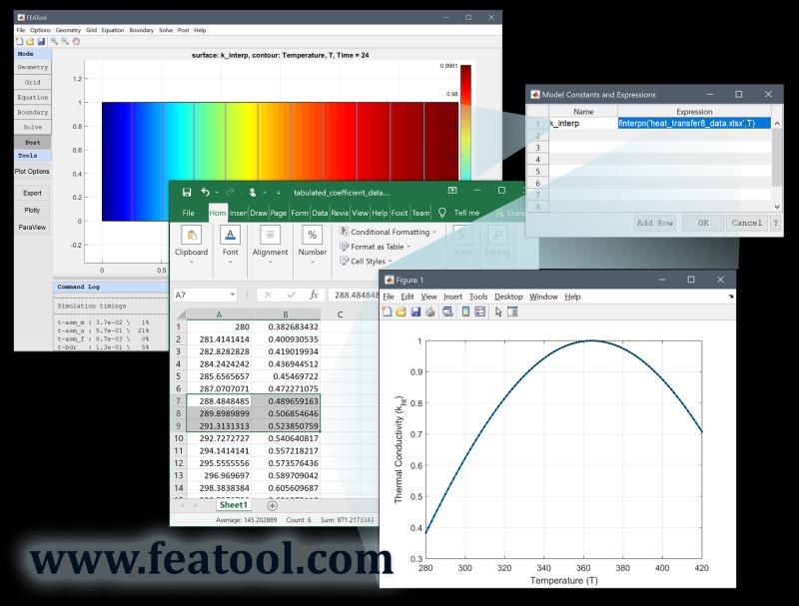Click scrollbar down arrow in Constants dialog
The width and height of the screenshot is (799, 606).
pyautogui.click(x=777, y=207)
